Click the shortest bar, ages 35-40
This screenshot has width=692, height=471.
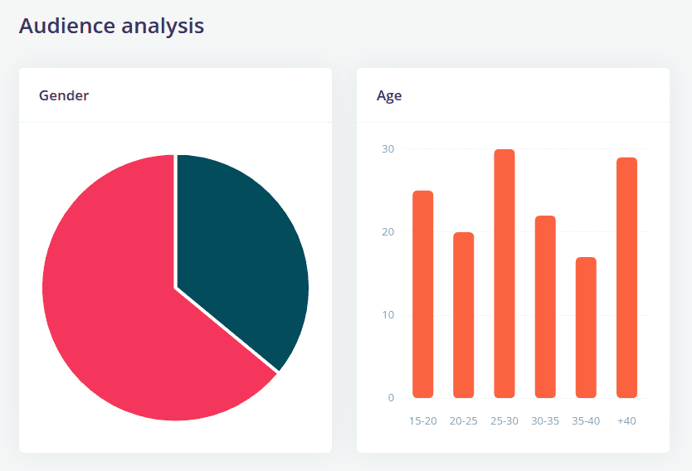586,328
